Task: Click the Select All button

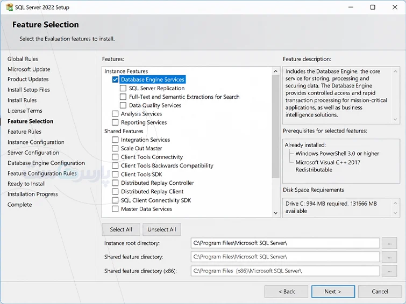Action: coord(121,229)
